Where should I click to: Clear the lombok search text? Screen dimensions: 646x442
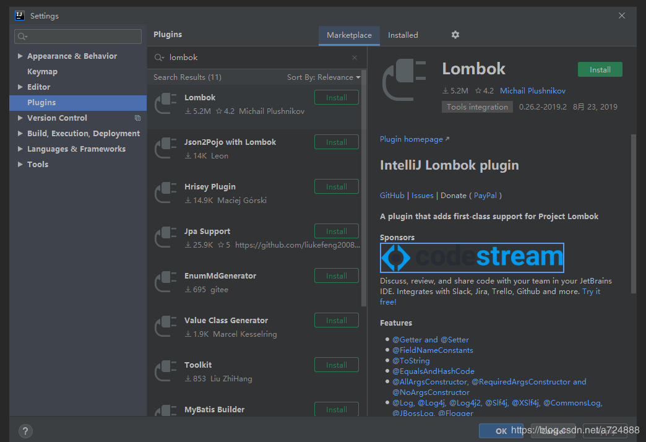coord(355,58)
